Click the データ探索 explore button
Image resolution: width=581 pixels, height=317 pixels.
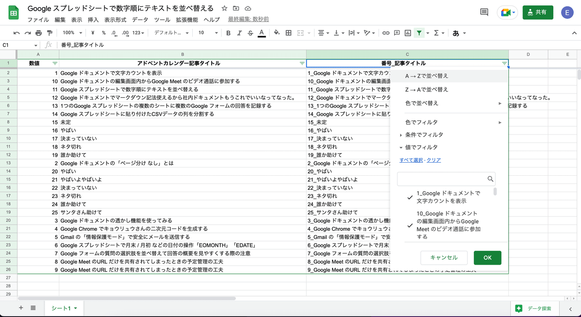coord(534,308)
